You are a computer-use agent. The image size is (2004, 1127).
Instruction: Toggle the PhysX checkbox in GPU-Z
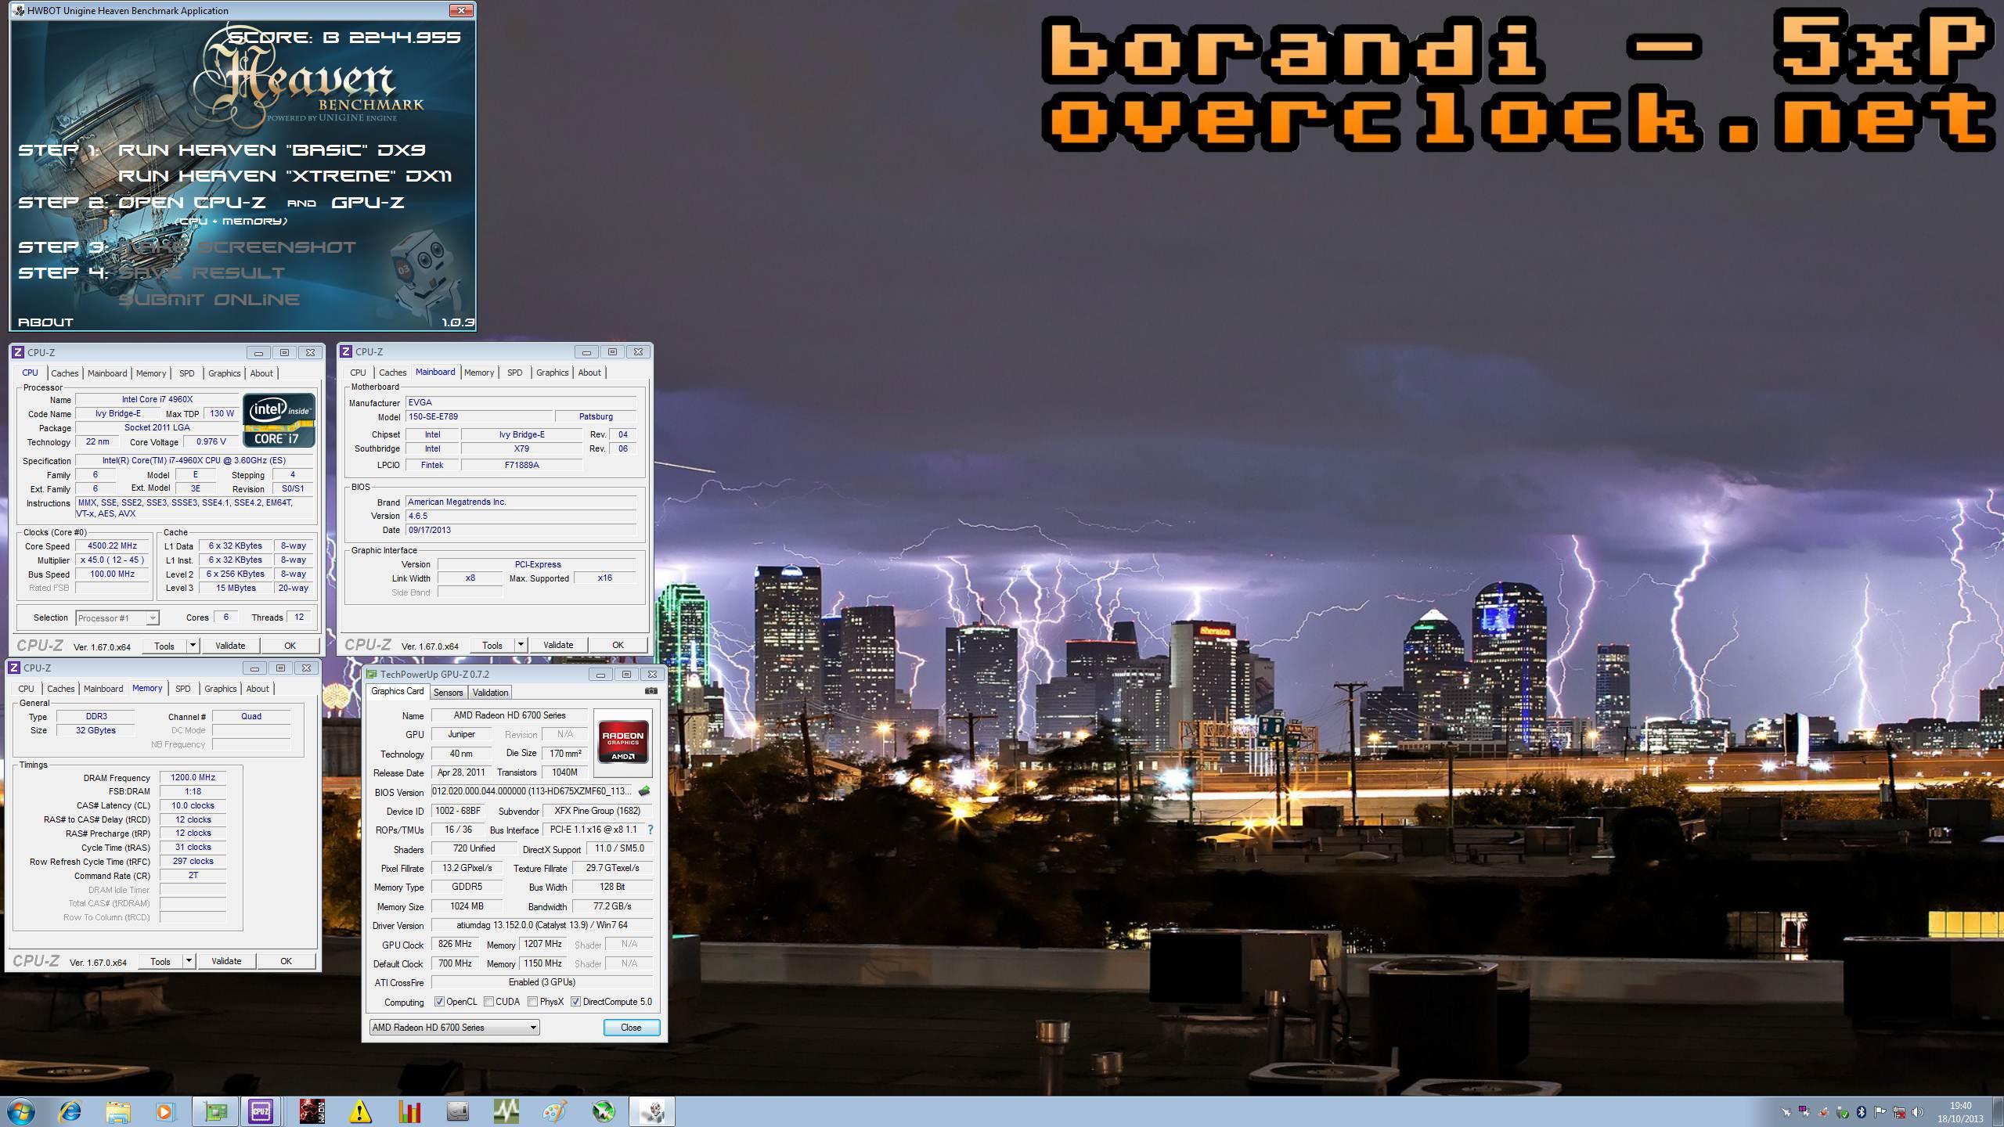533,1002
